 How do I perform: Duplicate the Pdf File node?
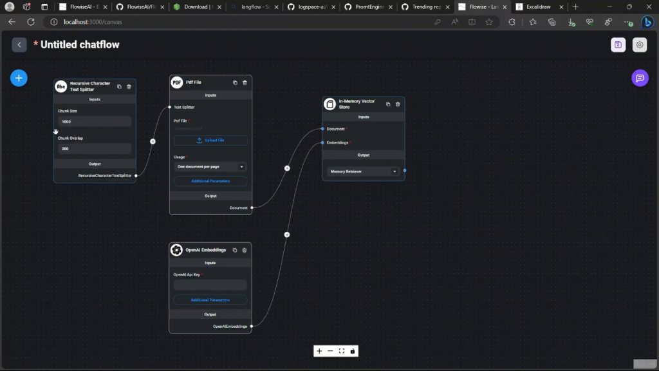point(235,82)
